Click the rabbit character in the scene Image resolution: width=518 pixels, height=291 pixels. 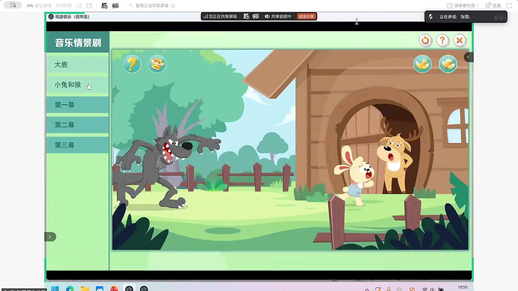click(355, 176)
